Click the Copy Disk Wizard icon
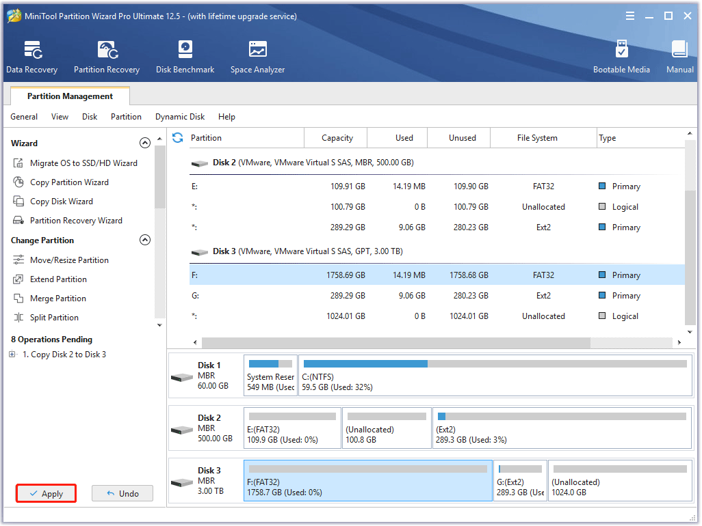 tap(18, 202)
